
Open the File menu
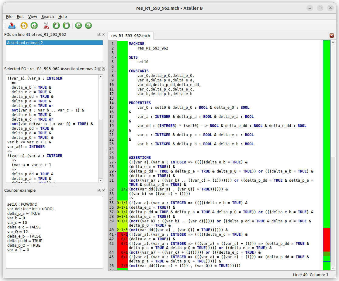coord(9,17)
